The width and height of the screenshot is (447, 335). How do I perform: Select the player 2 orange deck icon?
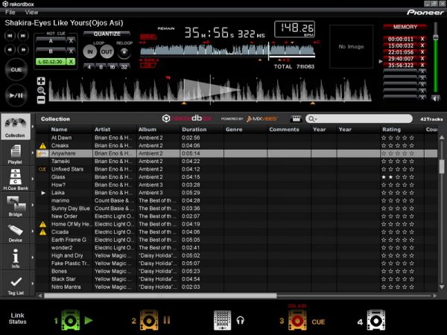click(x=149, y=320)
